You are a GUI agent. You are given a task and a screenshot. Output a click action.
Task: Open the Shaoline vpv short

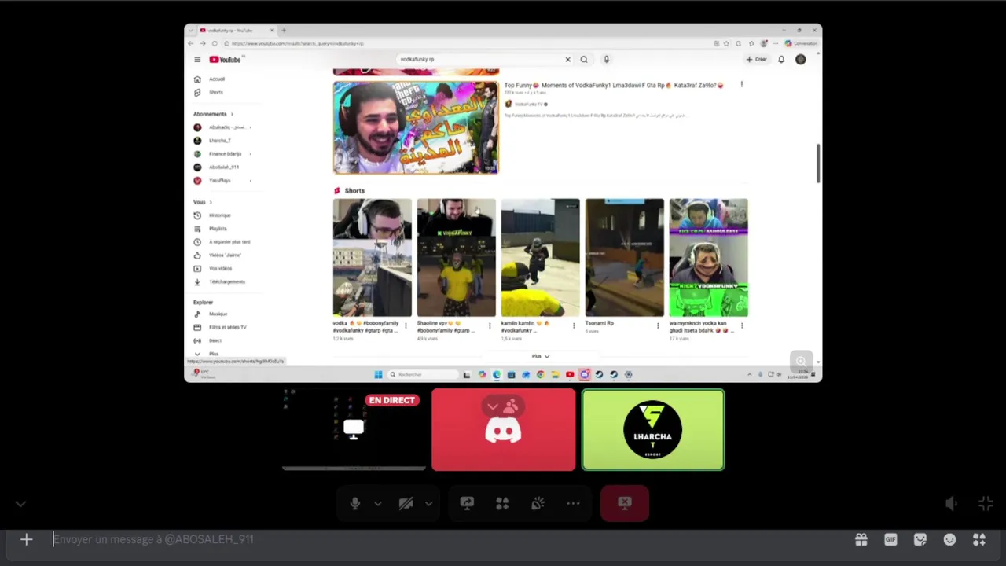(456, 257)
